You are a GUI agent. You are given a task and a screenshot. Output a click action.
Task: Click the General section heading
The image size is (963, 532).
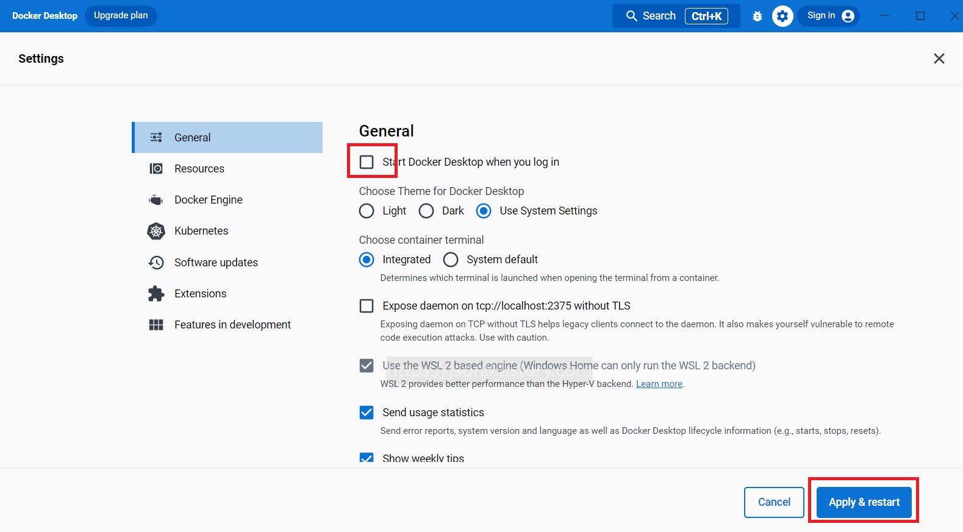pyautogui.click(x=387, y=131)
